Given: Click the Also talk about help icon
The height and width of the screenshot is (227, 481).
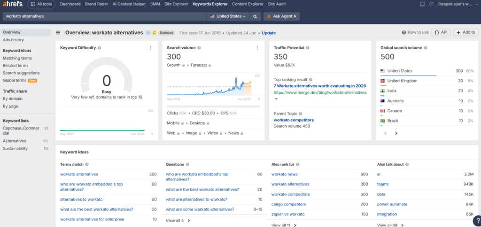Looking at the screenshot, I should [x=407, y=165].
